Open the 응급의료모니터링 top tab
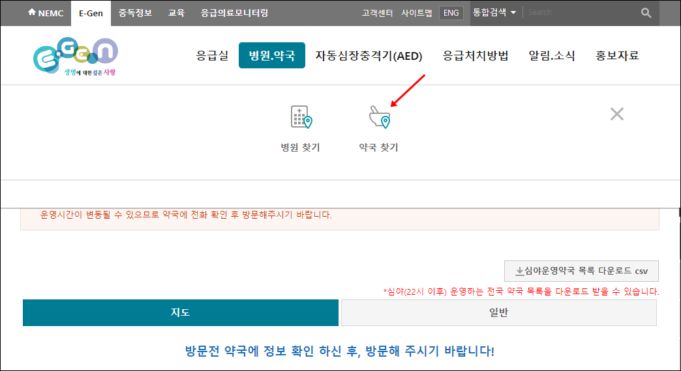The image size is (681, 371). (235, 13)
